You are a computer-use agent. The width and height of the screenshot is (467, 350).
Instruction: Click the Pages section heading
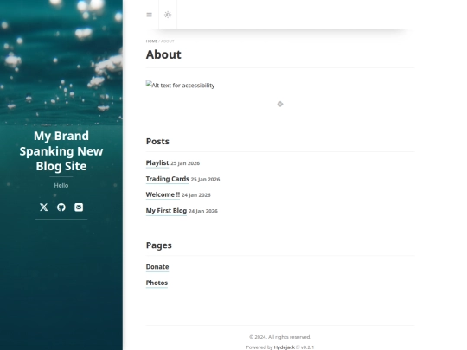pyautogui.click(x=159, y=245)
